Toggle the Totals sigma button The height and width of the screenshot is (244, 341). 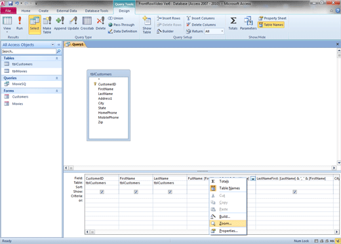point(233,24)
